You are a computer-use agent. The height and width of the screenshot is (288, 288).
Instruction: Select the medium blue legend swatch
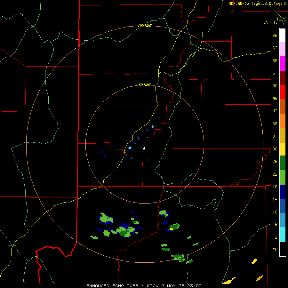[283, 206]
